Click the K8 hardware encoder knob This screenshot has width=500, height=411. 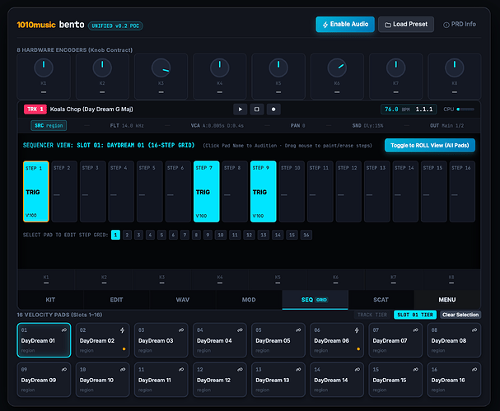pyautogui.click(x=455, y=68)
